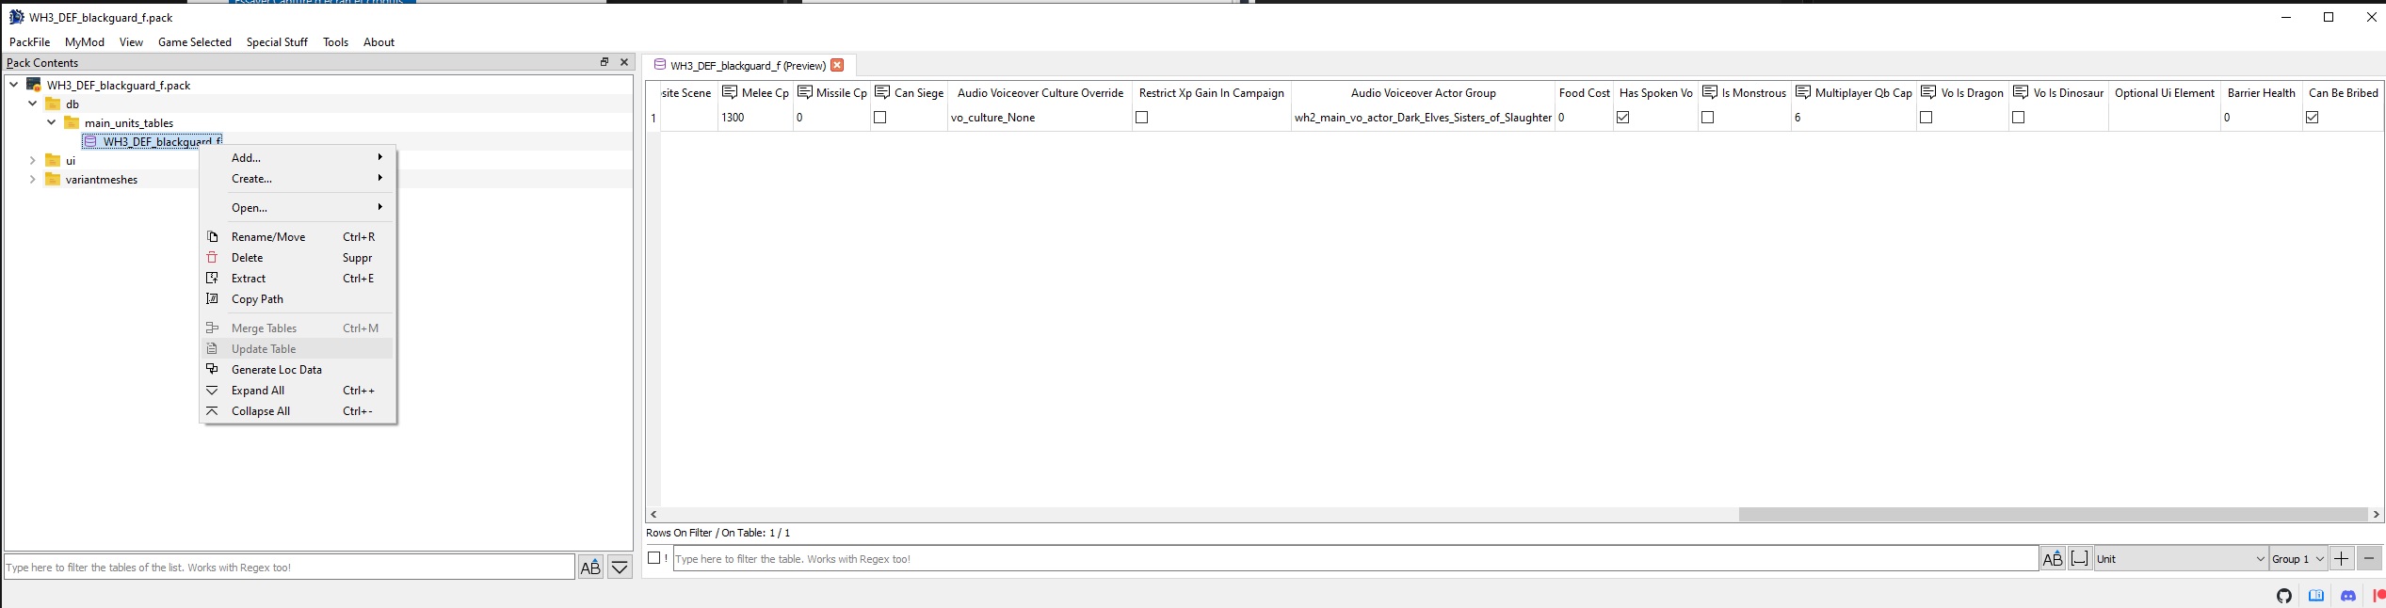Add a new filter with plus button

[x=2341, y=559]
